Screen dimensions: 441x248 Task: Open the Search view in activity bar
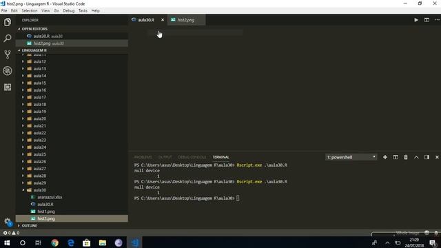click(8, 39)
